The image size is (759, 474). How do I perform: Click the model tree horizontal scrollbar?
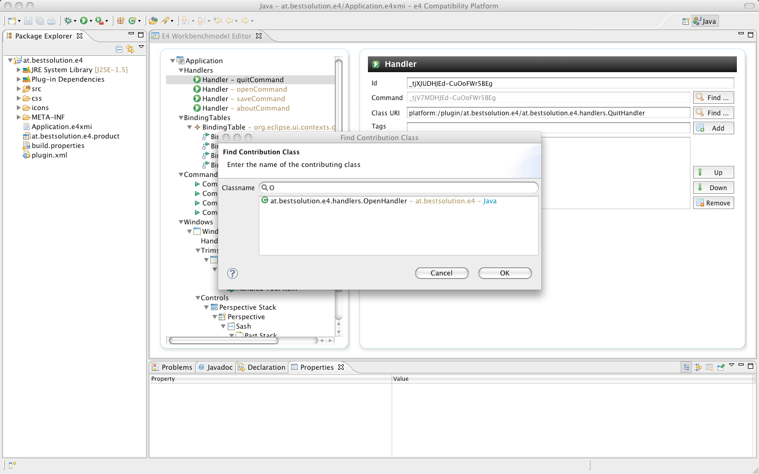pyautogui.click(x=223, y=340)
